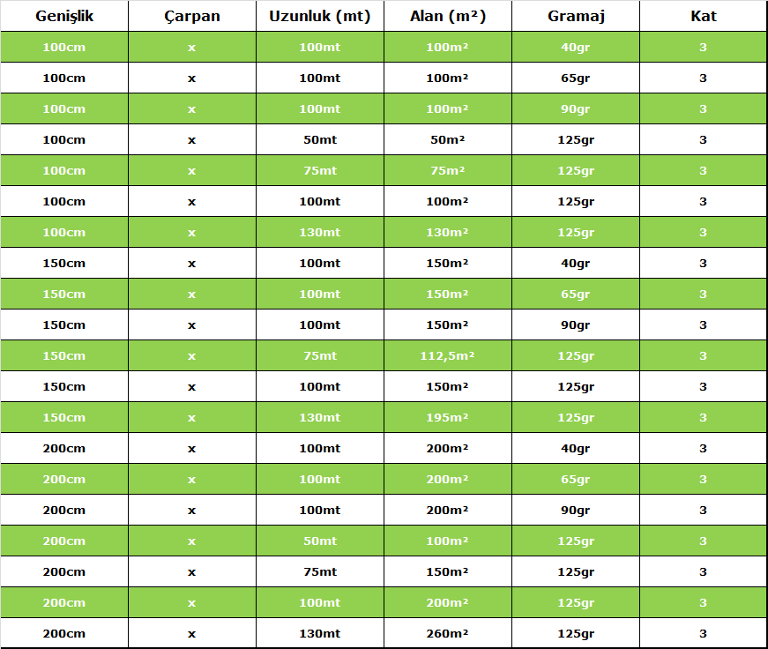Select the Çarpan column header
This screenshot has width=768, height=649.
(x=192, y=16)
